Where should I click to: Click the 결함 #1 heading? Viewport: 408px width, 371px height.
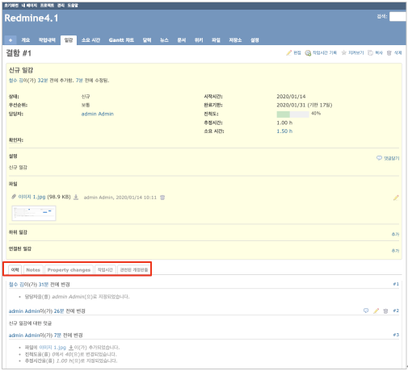19,53
